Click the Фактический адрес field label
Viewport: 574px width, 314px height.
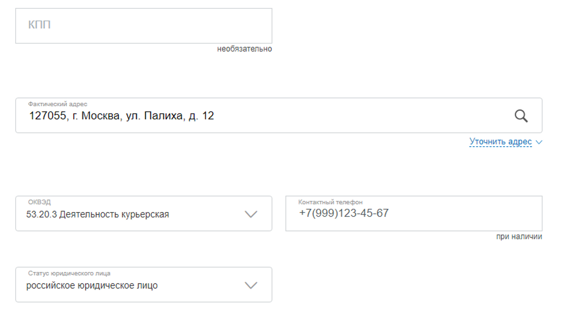tap(57, 104)
